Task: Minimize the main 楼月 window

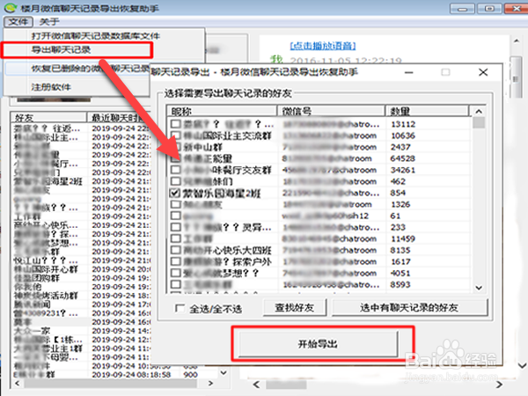Action: [x=462, y=9]
